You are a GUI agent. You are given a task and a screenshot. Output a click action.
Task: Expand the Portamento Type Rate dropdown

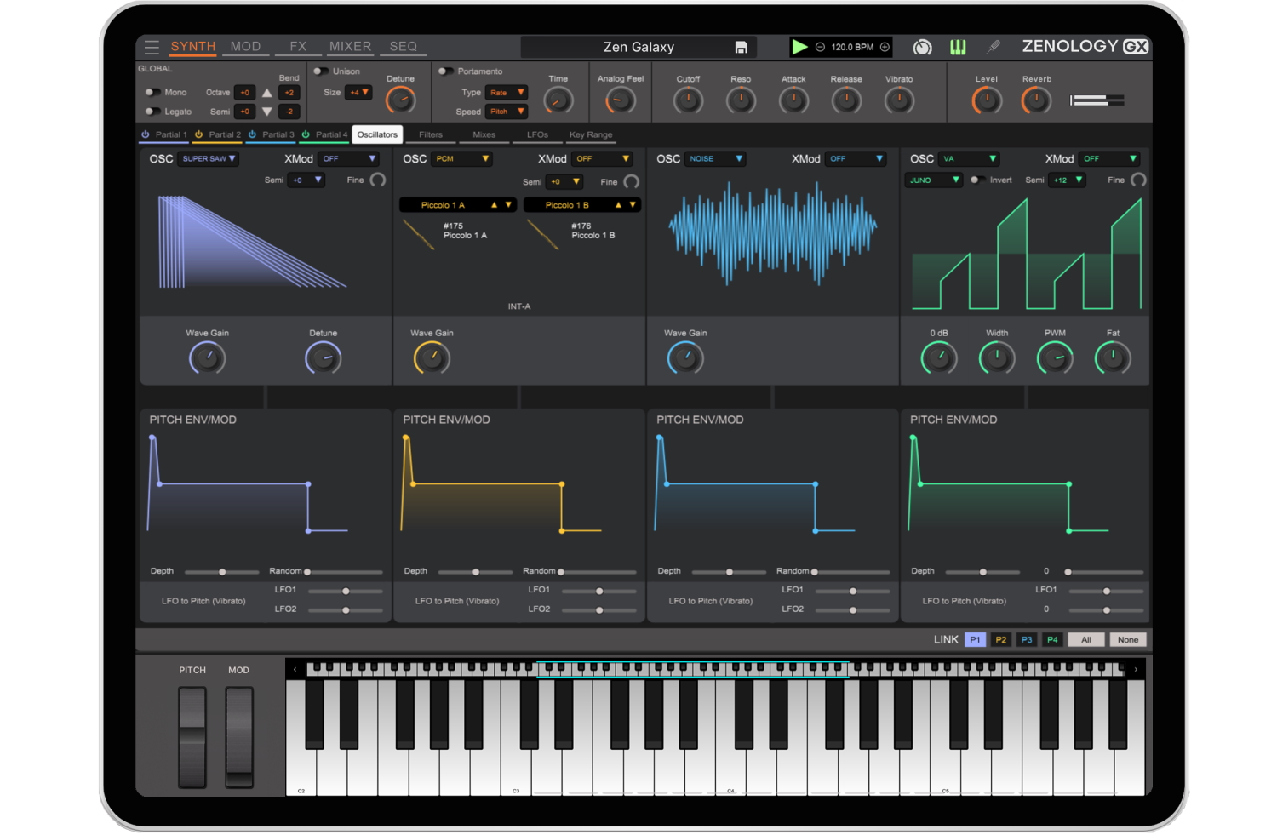(x=507, y=93)
